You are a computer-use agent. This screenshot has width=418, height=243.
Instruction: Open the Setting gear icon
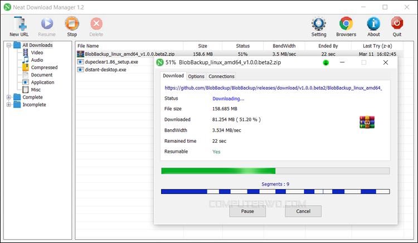click(x=319, y=24)
